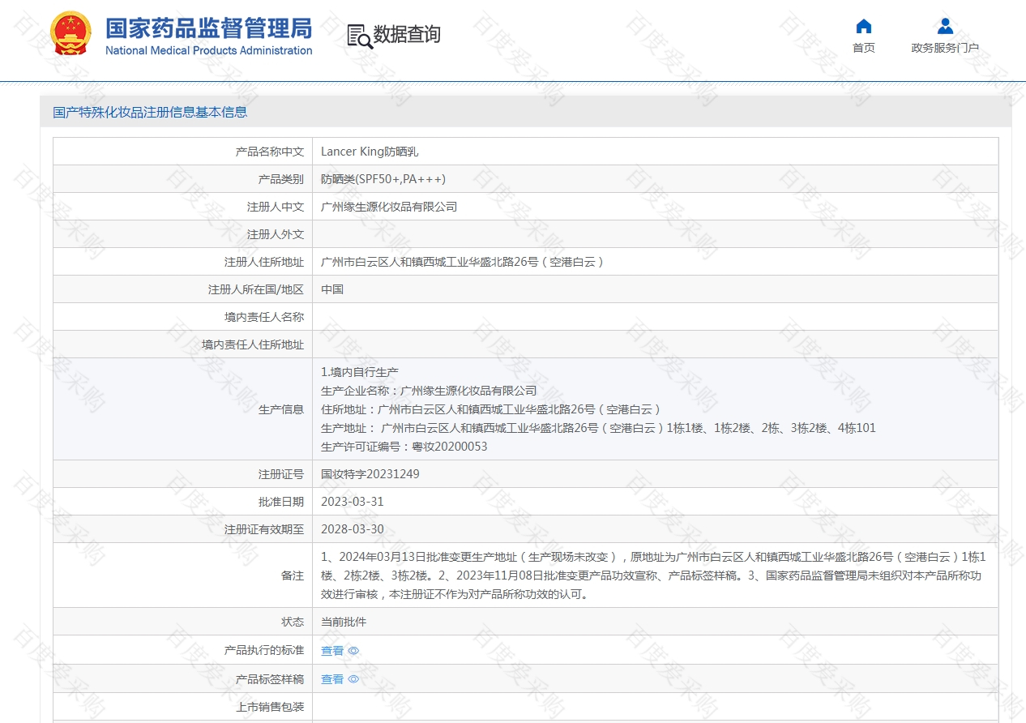Select the product name Lancer King防晒乳
1026x723 pixels.
click(370, 152)
